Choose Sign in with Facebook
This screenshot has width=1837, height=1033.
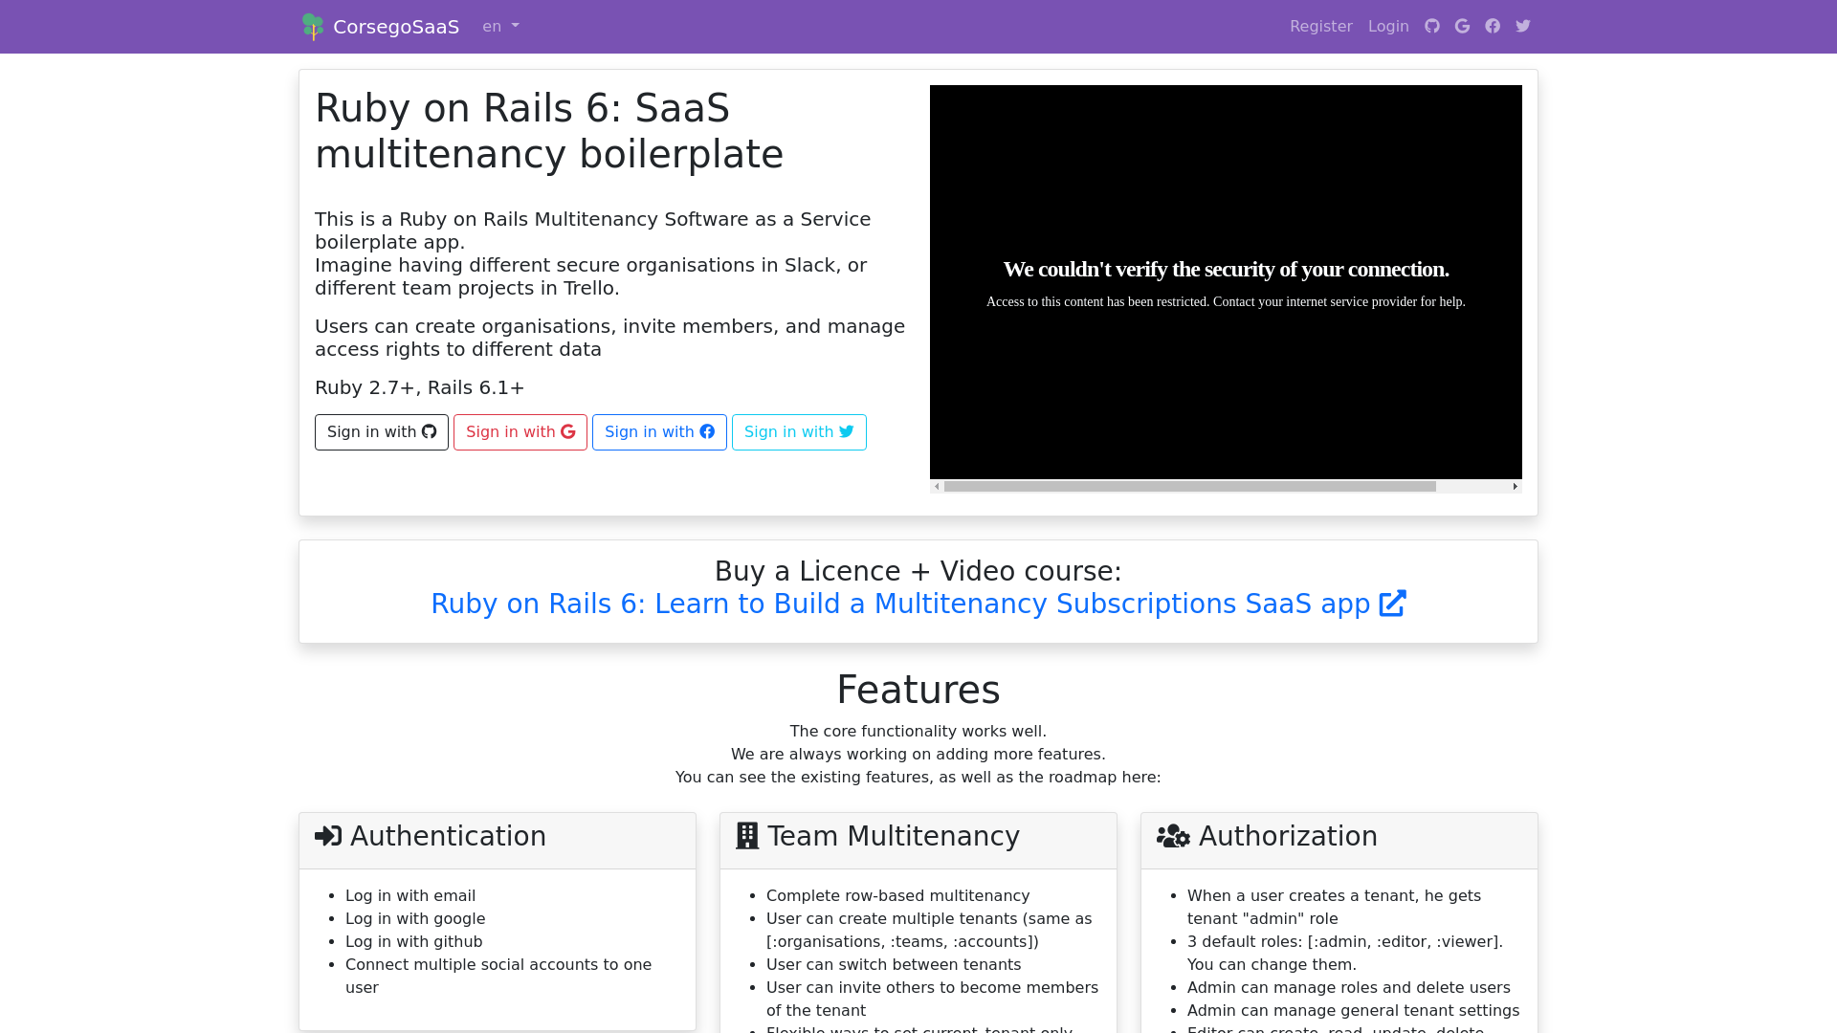click(659, 432)
